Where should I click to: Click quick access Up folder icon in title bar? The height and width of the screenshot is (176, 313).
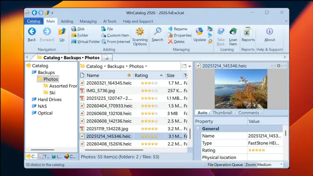point(47,13)
